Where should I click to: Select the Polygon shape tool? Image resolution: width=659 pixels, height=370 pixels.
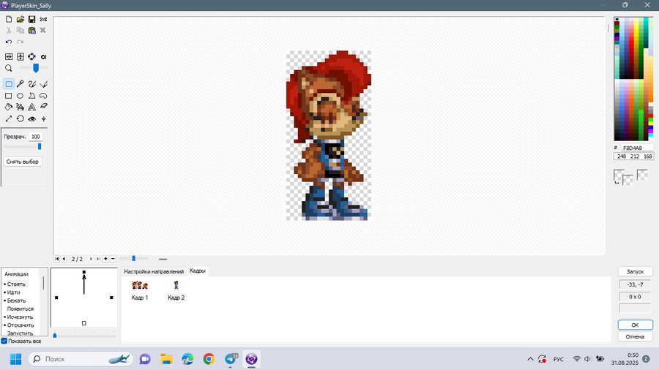tap(31, 96)
